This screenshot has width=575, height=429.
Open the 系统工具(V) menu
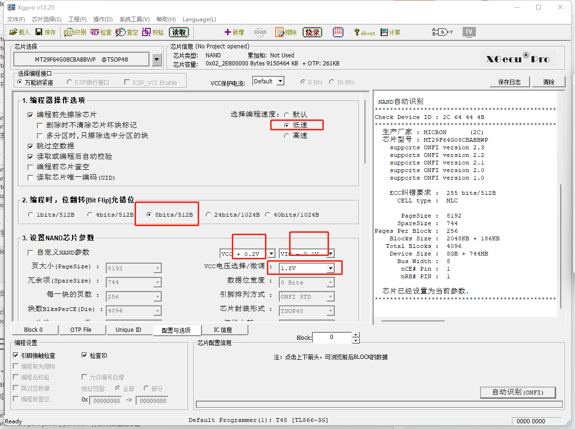134,19
